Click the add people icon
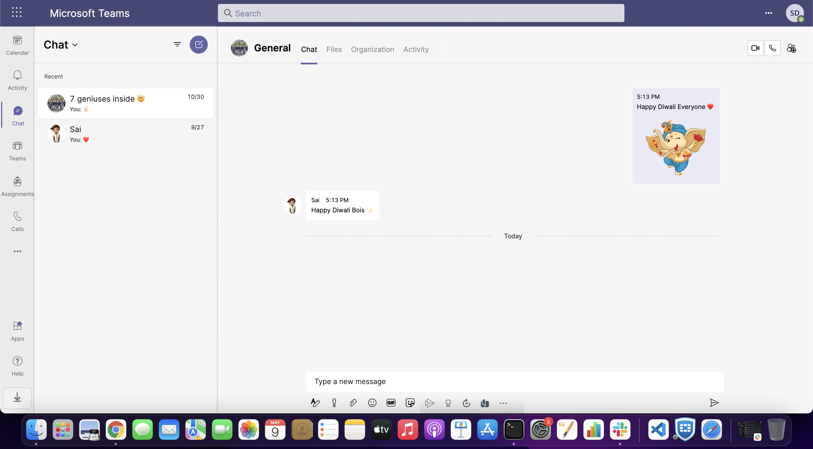This screenshot has height=449, width=813. 791,48
